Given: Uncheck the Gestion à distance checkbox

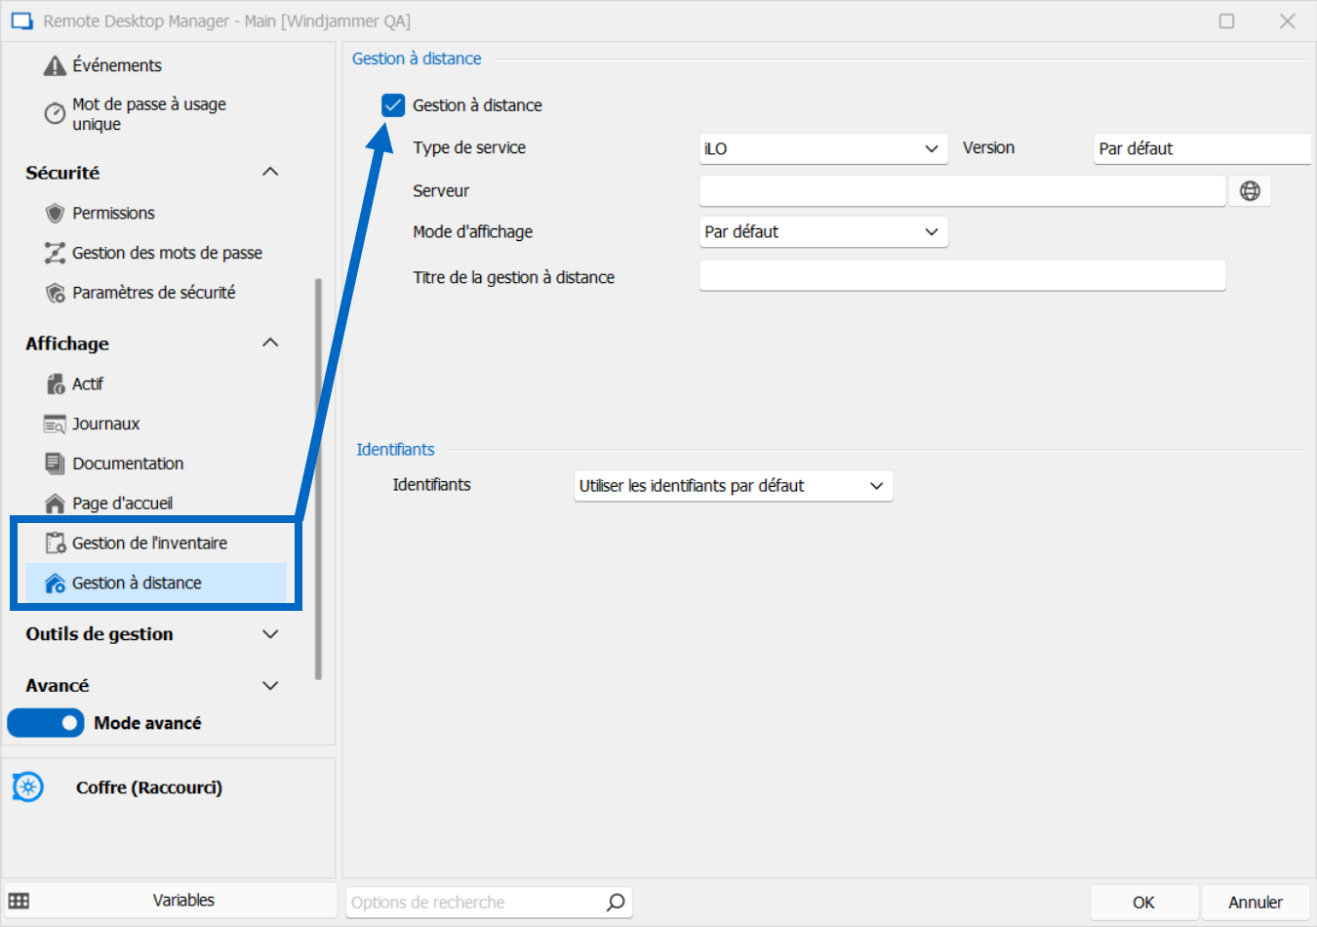Looking at the screenshot, I should [x=393, y=105].
